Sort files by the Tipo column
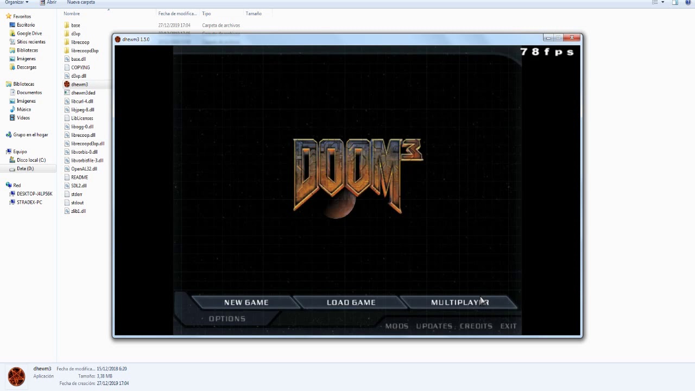The height and width of the screenshot is (391, 695). point(206,14)
